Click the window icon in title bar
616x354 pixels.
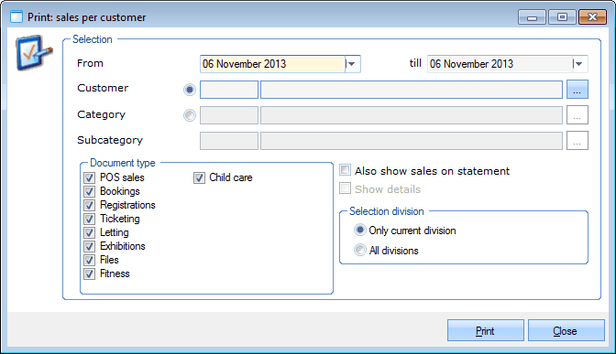[x=16, y=17]
